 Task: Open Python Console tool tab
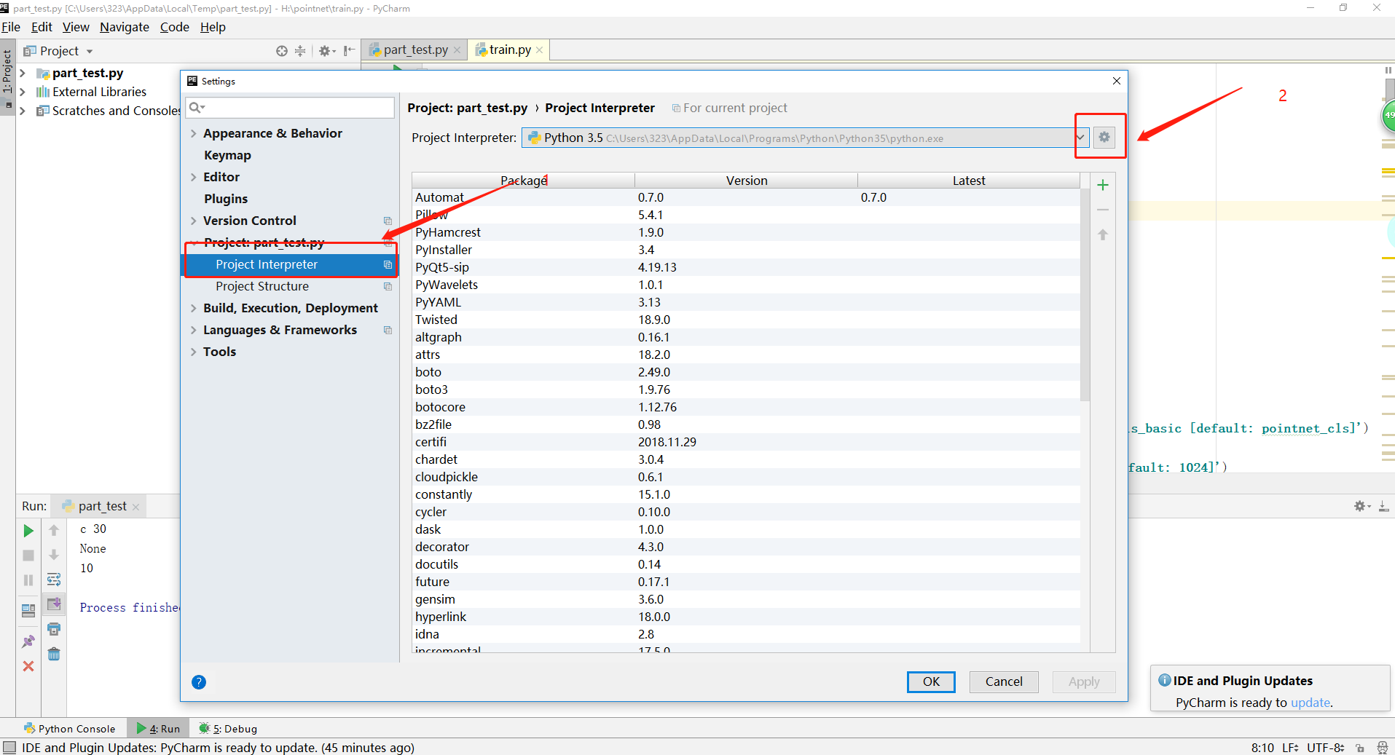[x=69, y=728]
